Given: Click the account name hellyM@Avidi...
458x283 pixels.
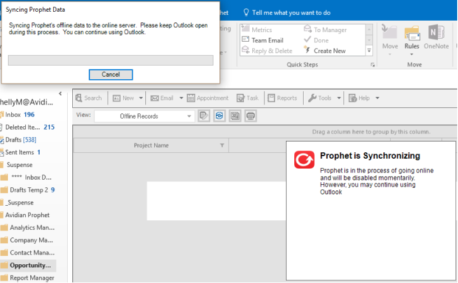Looking at the screenshot, I should [26, 102].
